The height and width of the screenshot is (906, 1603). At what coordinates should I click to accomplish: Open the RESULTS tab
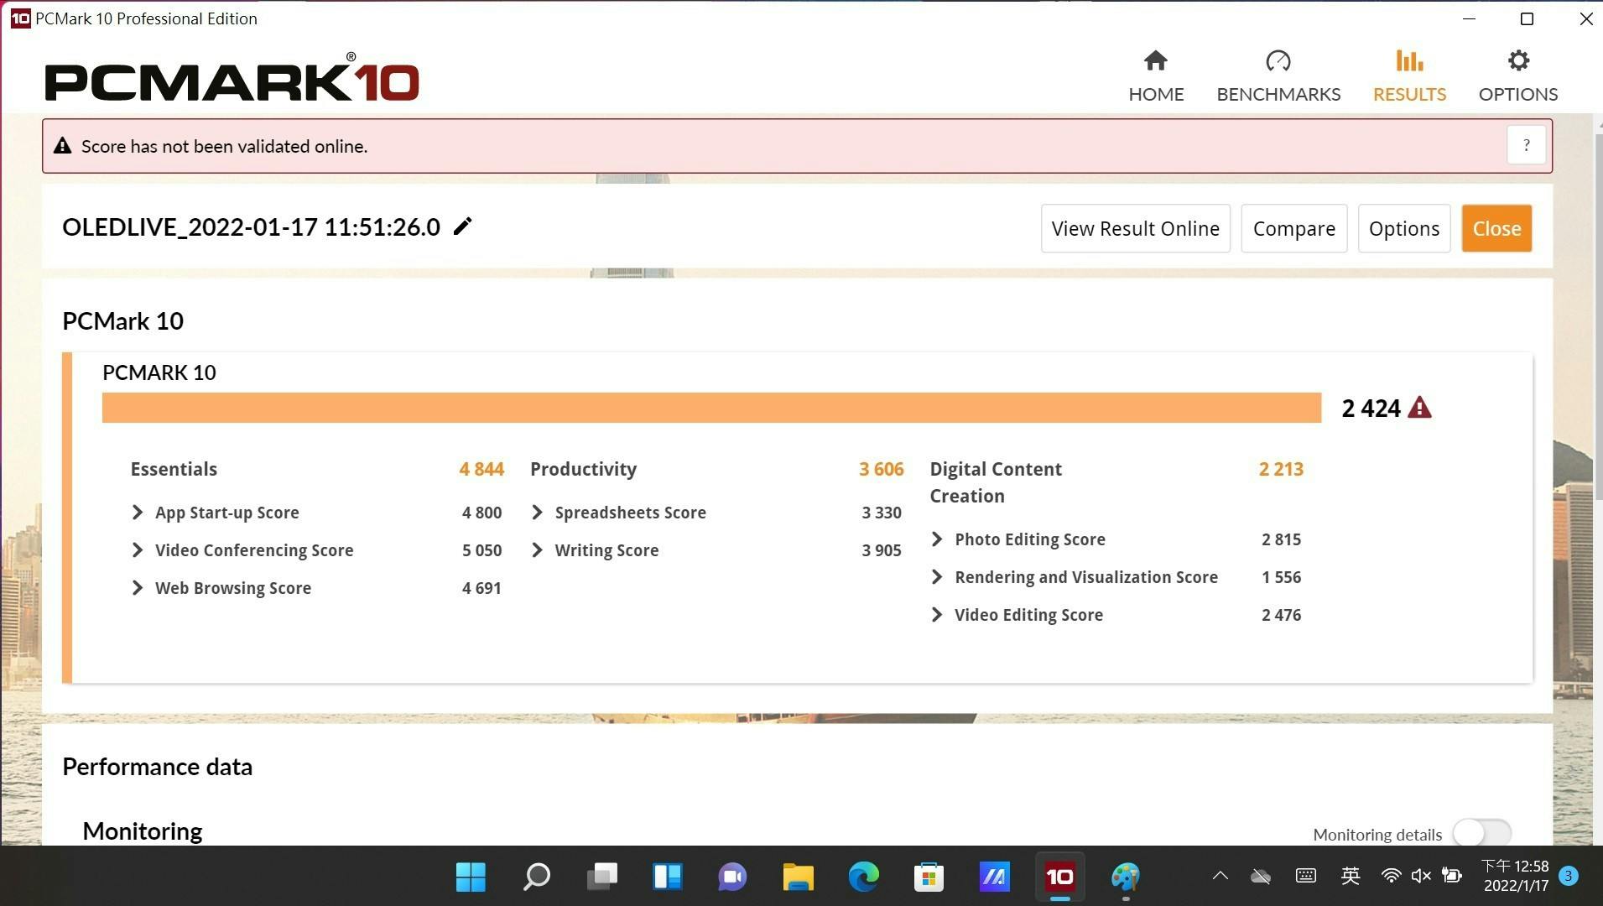(x=1409, y=76)
